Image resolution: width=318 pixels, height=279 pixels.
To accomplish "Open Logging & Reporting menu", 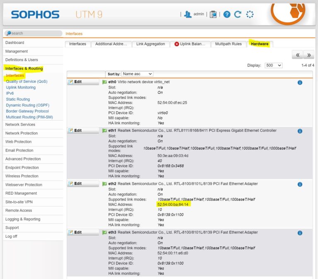I will click(x=33, y=219).
